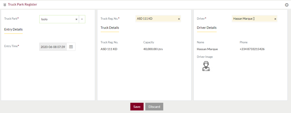Click the Truck Park Isolo combo box
291x113 pixels.
[62, 19]
